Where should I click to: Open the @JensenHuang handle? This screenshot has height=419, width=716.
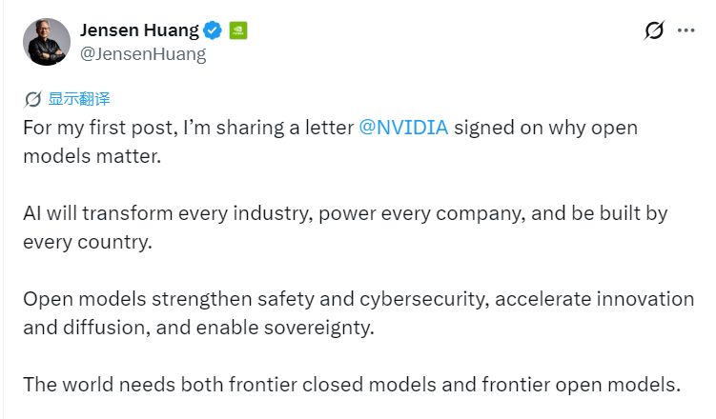pos(143,54)
